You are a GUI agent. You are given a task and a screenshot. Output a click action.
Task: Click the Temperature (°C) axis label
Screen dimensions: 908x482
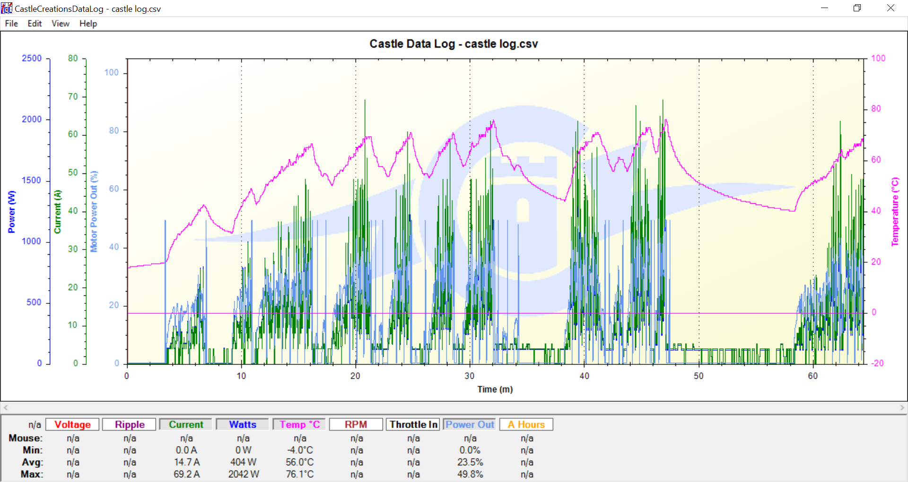click(895, 212)
